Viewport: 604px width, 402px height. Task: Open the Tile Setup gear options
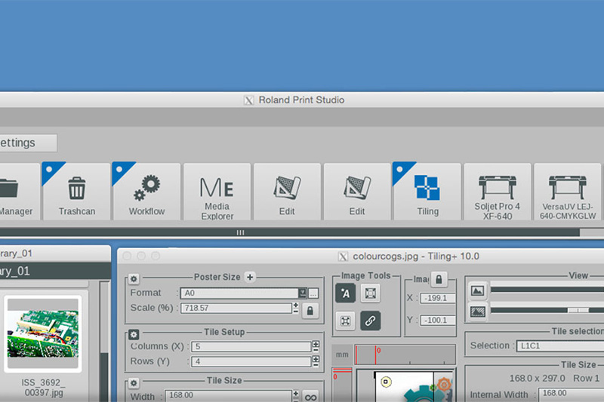tap(134, 333)
